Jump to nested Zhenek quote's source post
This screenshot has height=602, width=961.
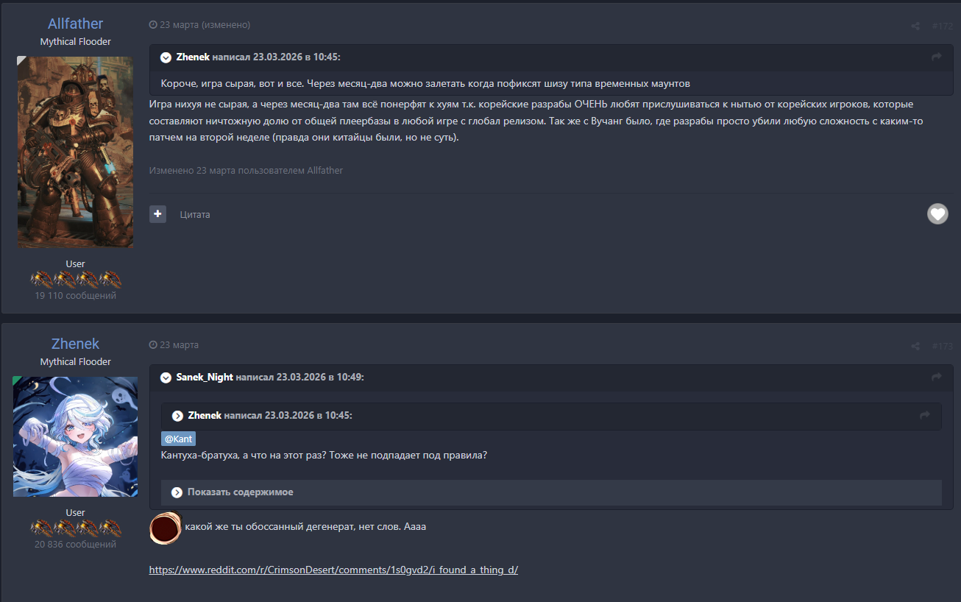[925, 416]
